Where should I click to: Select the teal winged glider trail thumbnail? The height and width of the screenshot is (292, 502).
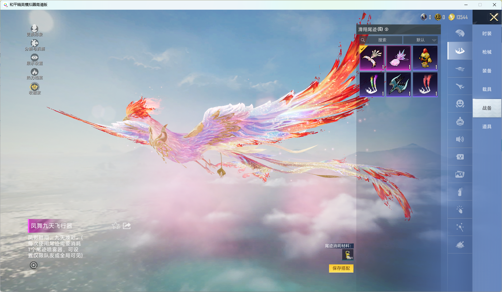399,85
